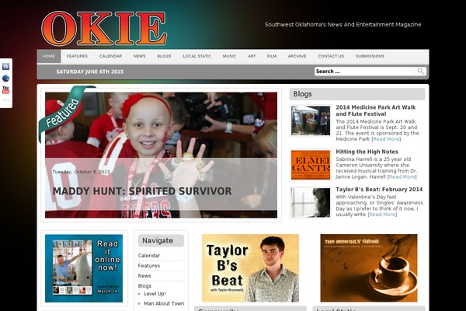
Task: Click the Southwest Oklahoma's News tagline
Action: point(343,25)
